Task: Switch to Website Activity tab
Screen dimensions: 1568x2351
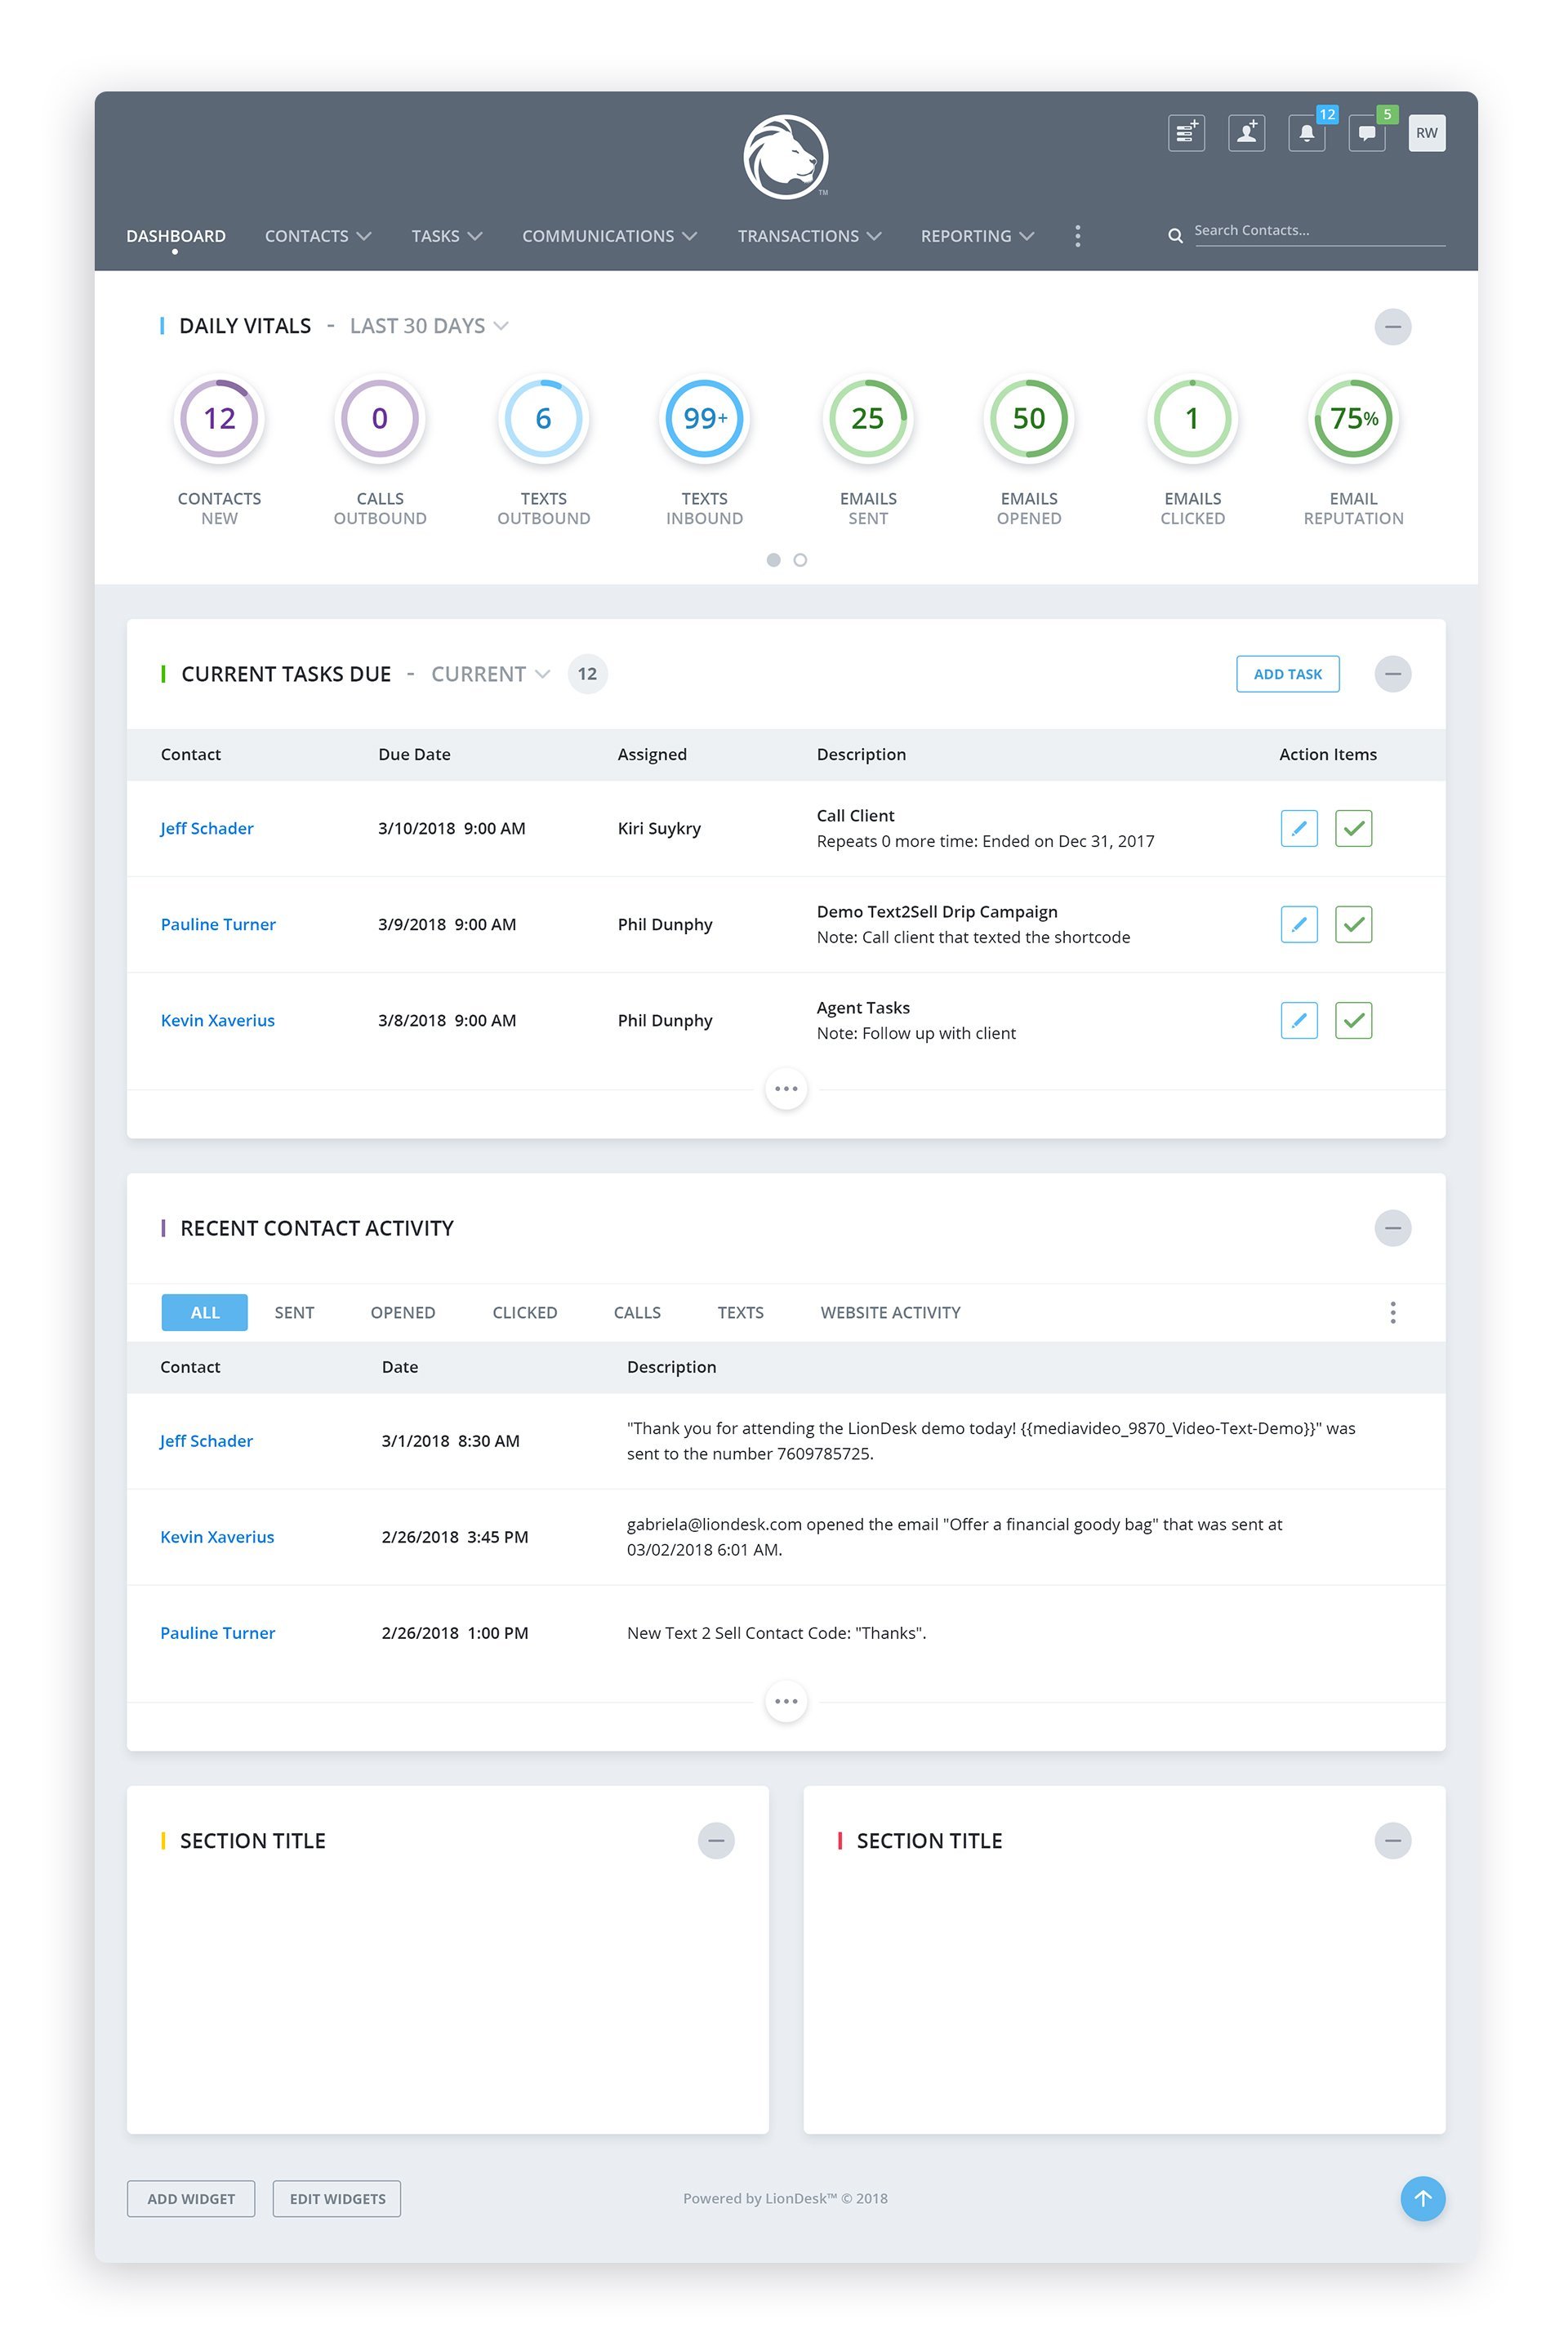Action: point(890,1312)
